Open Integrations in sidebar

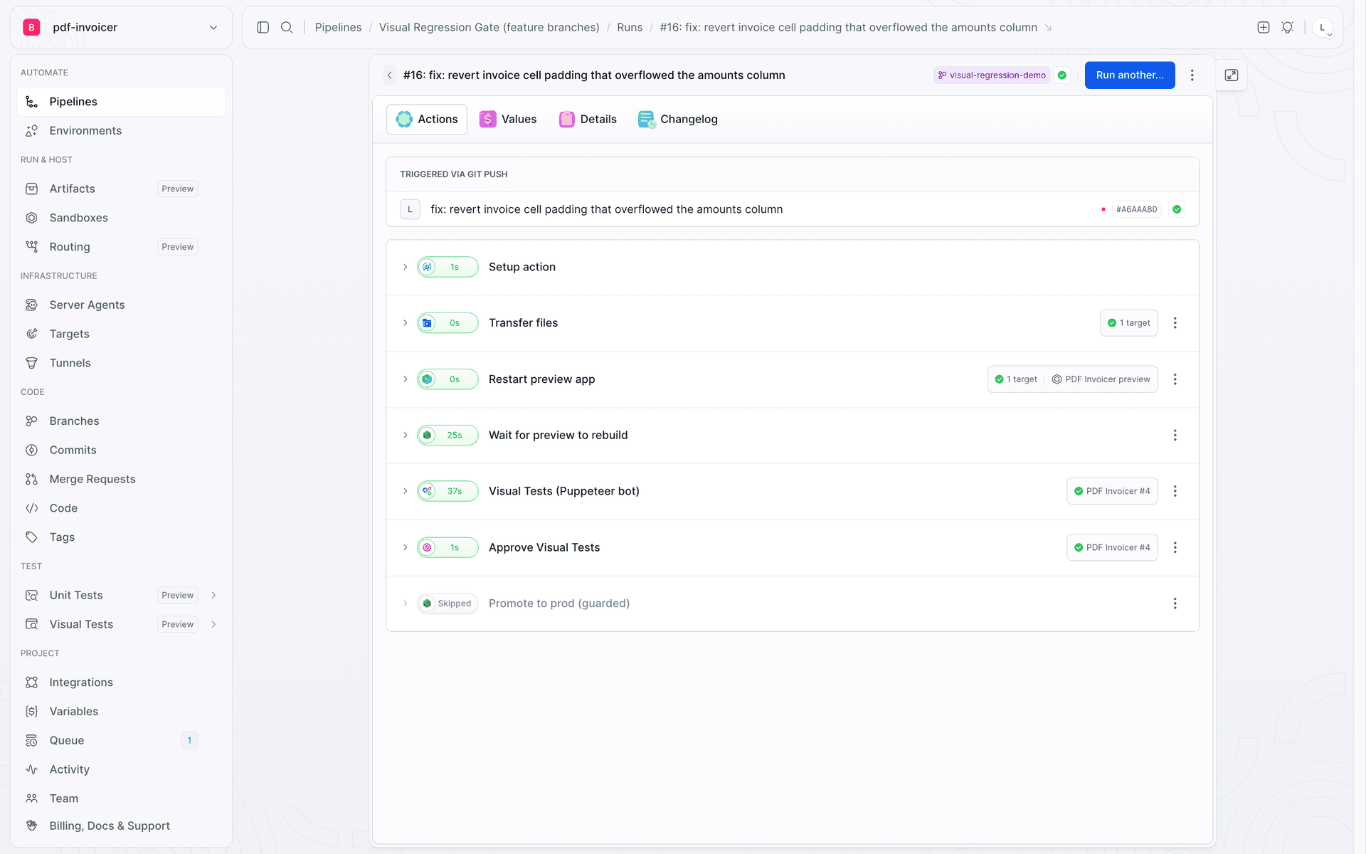point(121,682)
